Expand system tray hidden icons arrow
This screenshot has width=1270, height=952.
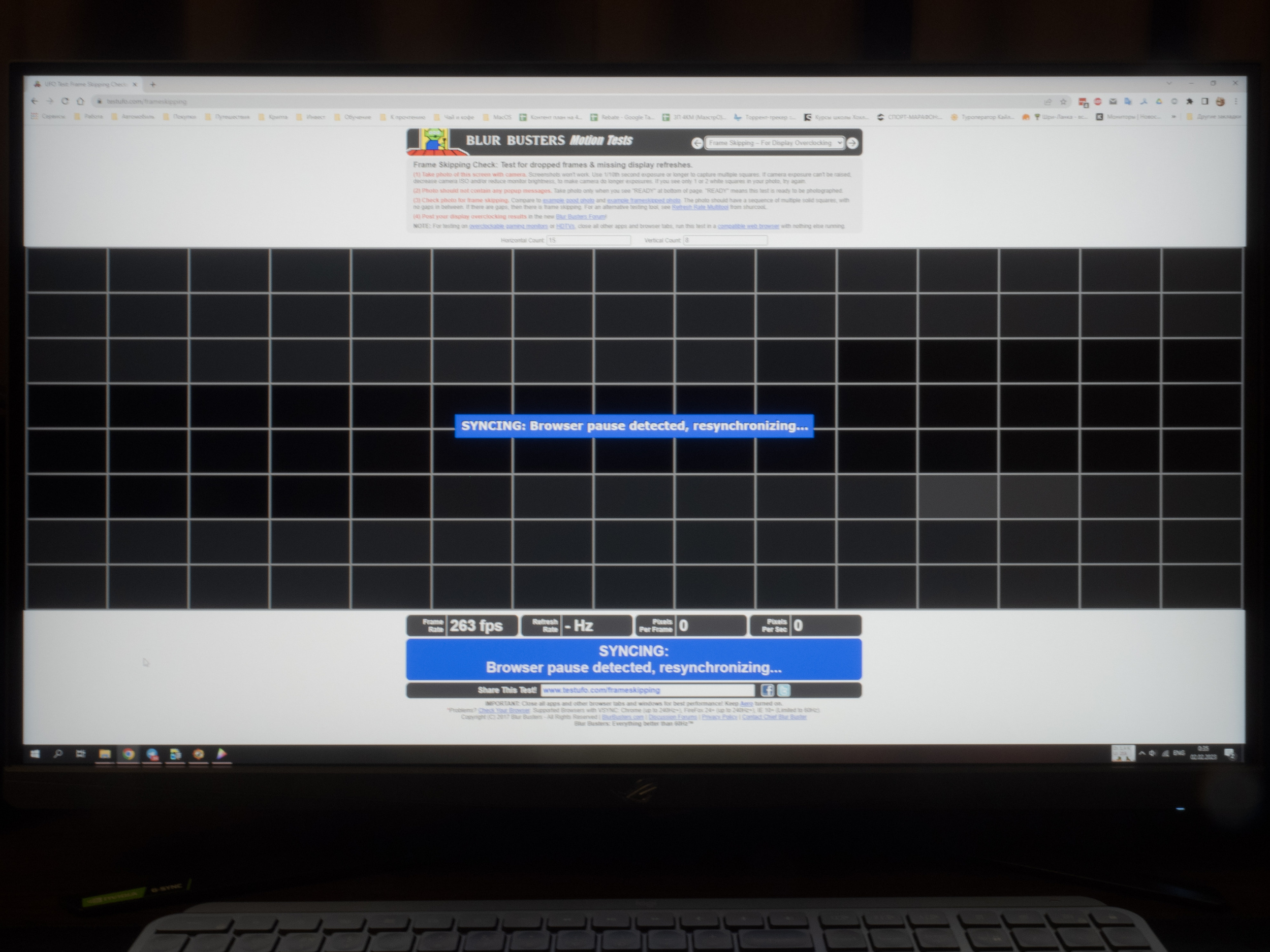pos(1142,753)
